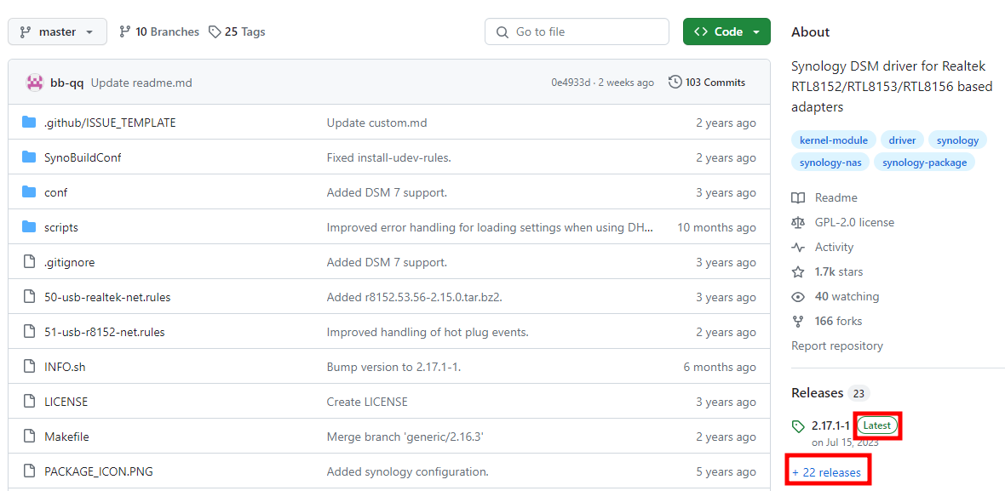The height and width of the screenshot is (491, 1005).
Task: Click the file icon for Makefile
Action: [29, 437]
